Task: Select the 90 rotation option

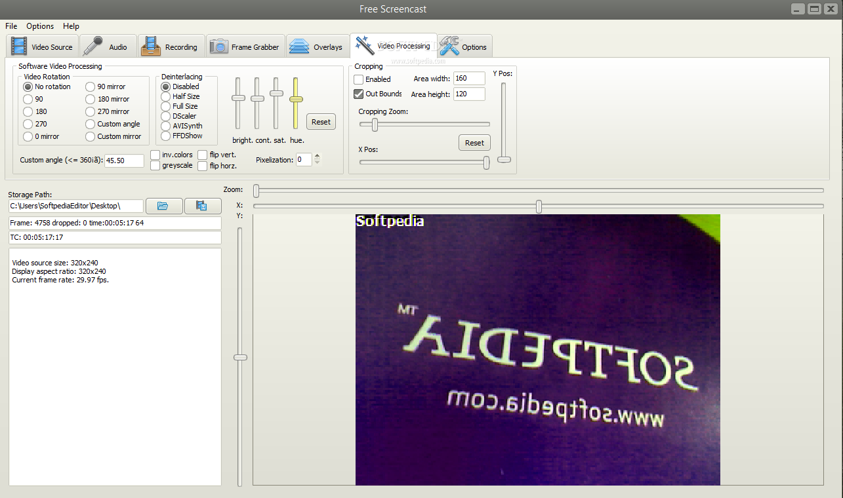Action: click(28, 99)
